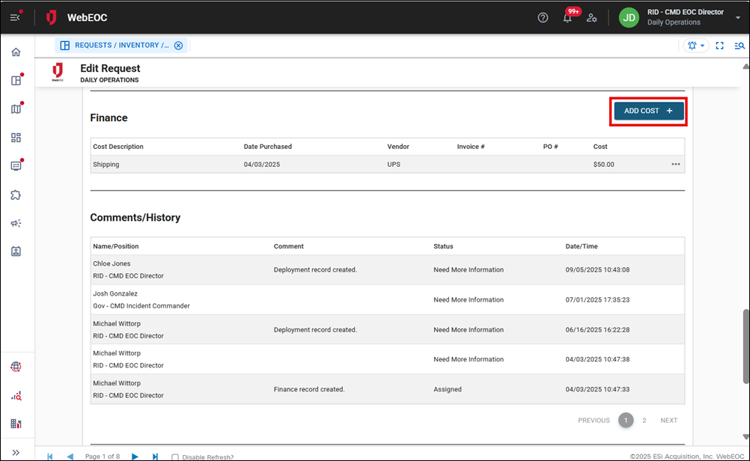Open the three-dot menu on Shipping row
Viewport: 750px width, 461px height.
click(675, 165)
